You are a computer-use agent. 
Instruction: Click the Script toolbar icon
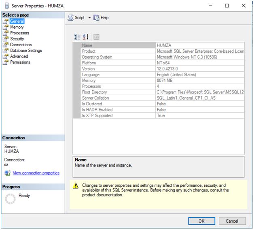coord(70,17)
